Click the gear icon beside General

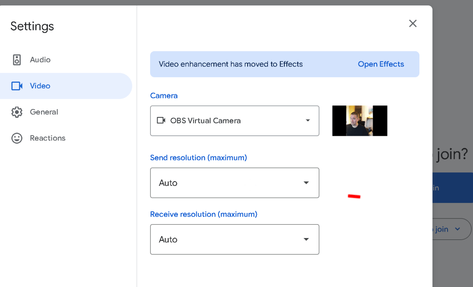point(17,112)
